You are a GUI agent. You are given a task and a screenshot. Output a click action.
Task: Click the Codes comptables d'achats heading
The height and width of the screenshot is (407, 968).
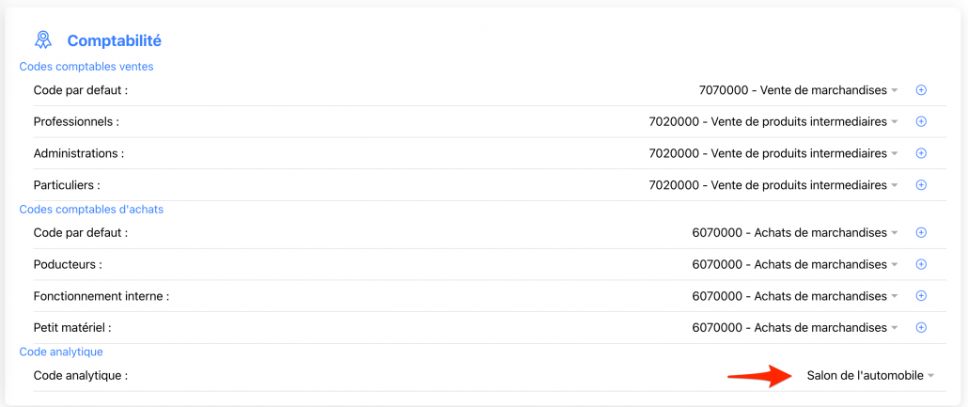(x=91, y=209)
